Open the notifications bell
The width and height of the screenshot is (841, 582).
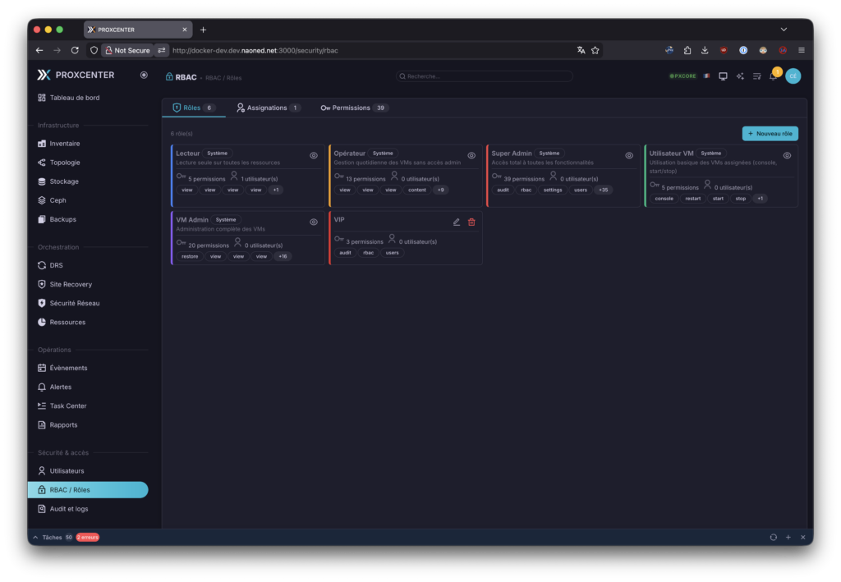pyautogui.click(x=773, y=76)
